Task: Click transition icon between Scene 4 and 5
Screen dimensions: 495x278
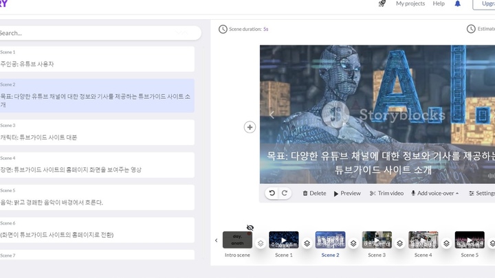Action: [x=446, y=243]
